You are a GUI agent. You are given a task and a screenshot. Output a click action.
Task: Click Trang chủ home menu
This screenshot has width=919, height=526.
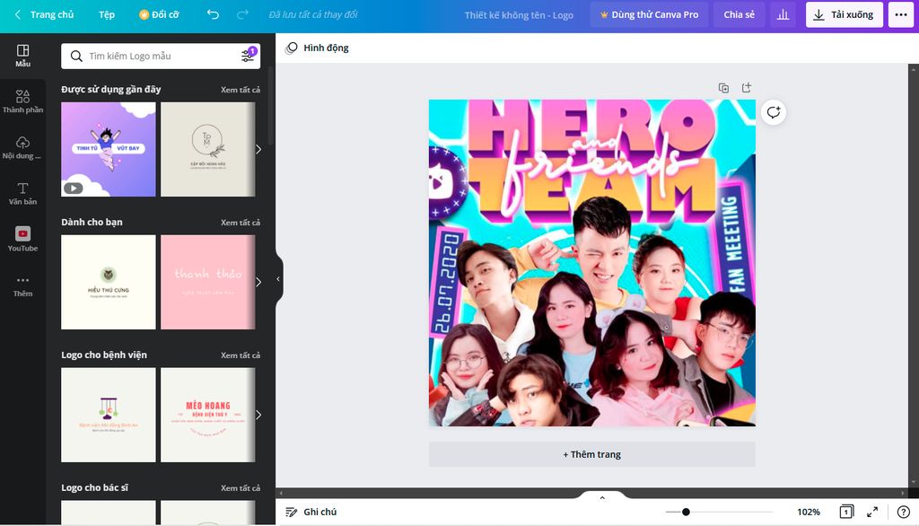pyautogui.click(x=52, y=14)
